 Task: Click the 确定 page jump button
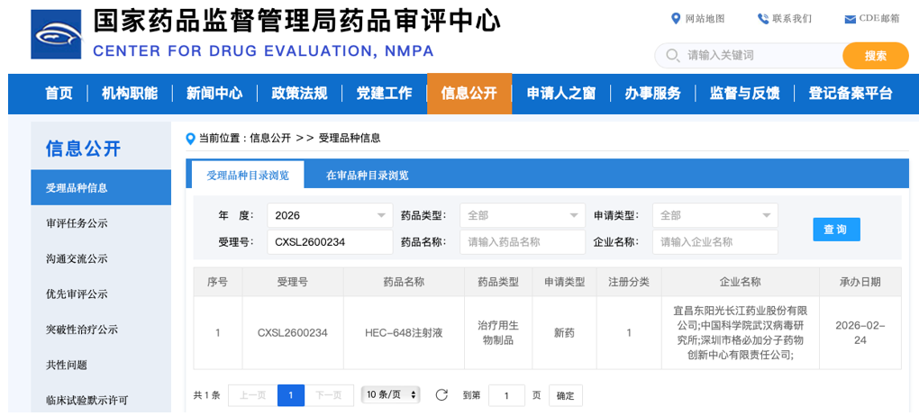pos(565,395)
